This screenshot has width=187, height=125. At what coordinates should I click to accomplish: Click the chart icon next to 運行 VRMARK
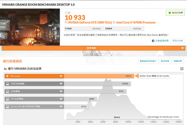tap(5, 69)
